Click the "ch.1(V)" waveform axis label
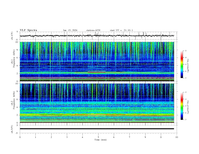The image size is (199, 154). [x=12, y=36]
